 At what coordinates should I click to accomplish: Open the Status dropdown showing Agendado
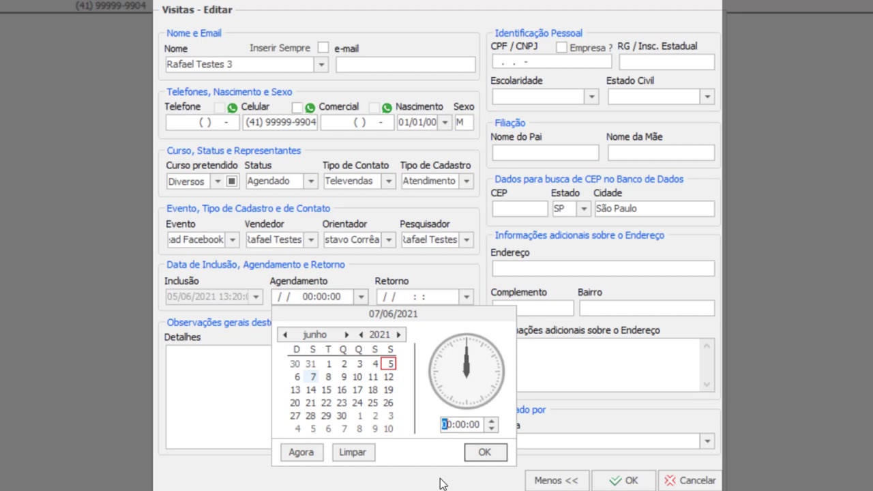click(x=310, y=181)
